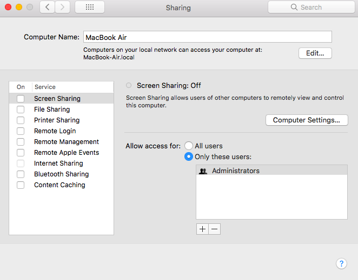Close the Sharing window with red button
The image size is (358, 280).
[8, 7]
